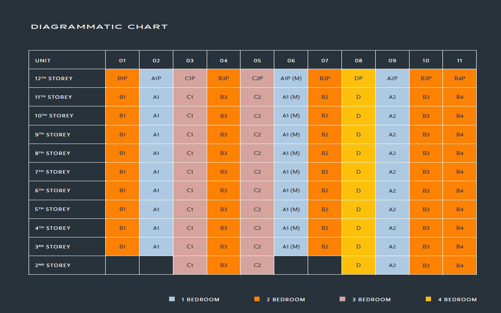The width and height of the screenshot is (501, 313).
Task: Click the orange 2 Bedroom legend swatch
Action: 257,299
